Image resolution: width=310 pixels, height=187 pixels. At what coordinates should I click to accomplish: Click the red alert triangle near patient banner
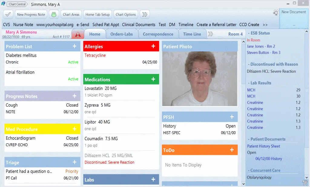77,34
